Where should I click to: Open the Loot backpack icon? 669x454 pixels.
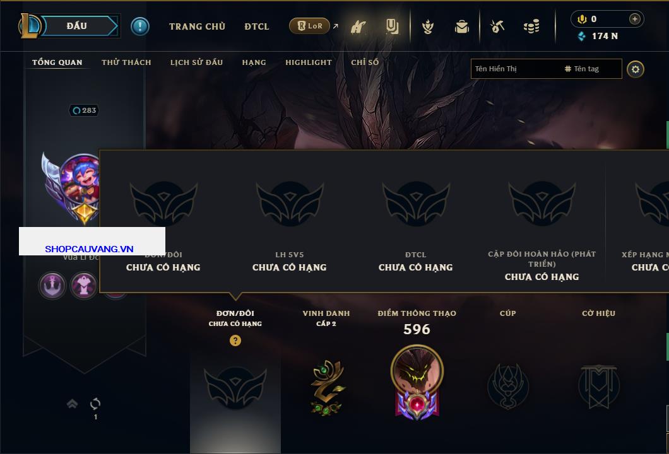tap(461, 27)
